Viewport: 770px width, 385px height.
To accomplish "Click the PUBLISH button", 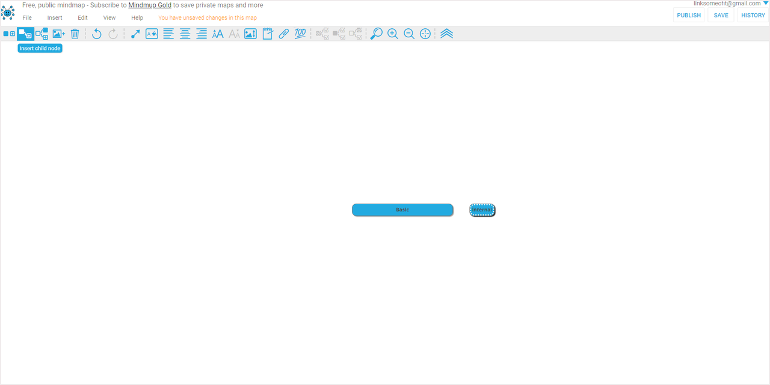I will pyautogui.click(x=689, y=15).
